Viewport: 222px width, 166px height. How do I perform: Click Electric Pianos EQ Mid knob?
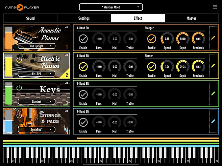click(x=114, y=67)
